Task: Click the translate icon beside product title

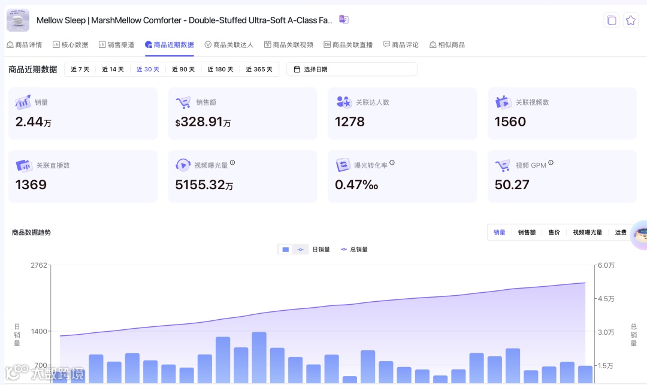Action: coord(343,19)
